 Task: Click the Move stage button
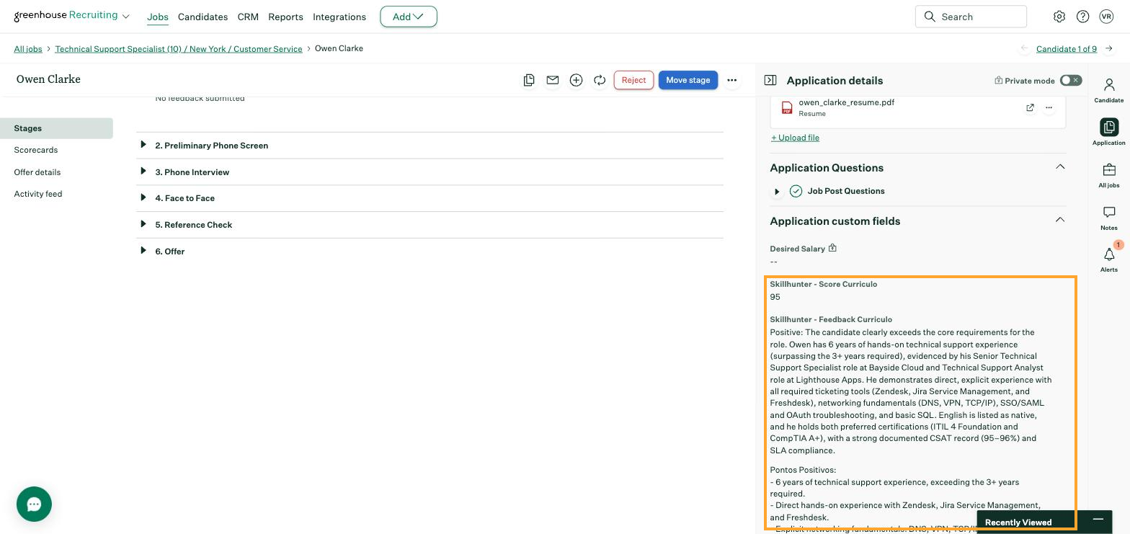click(x=688, y=80)
